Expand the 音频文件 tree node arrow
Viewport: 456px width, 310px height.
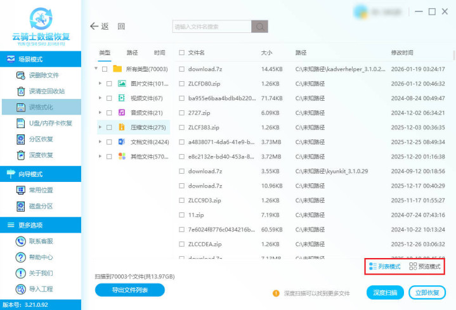tap(100, 112)
